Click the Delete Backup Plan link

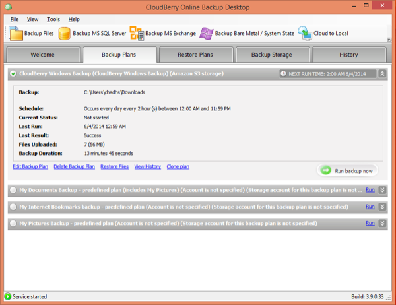[74, 166]
